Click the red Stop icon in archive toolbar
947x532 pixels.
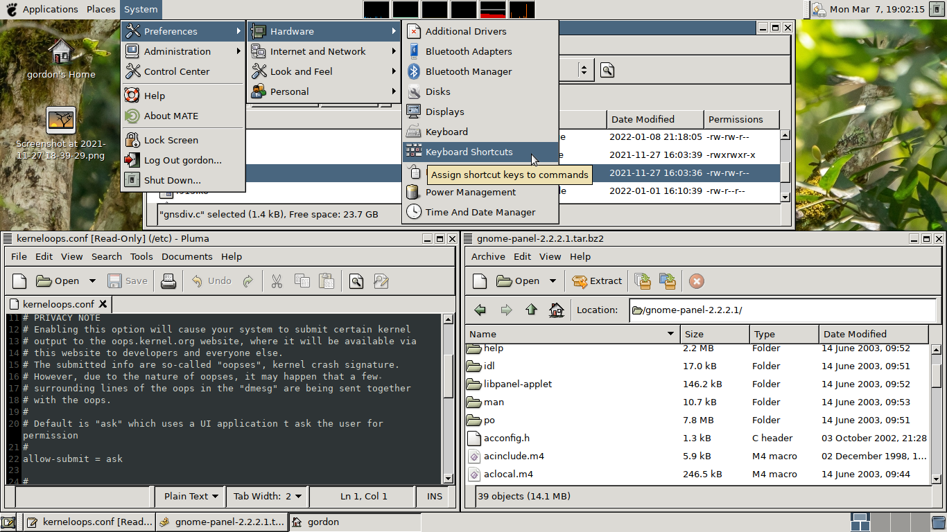pos(697,281)
